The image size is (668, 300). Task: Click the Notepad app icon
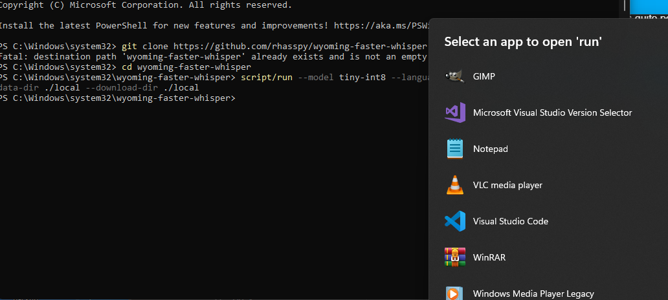(x=455, y=149)
